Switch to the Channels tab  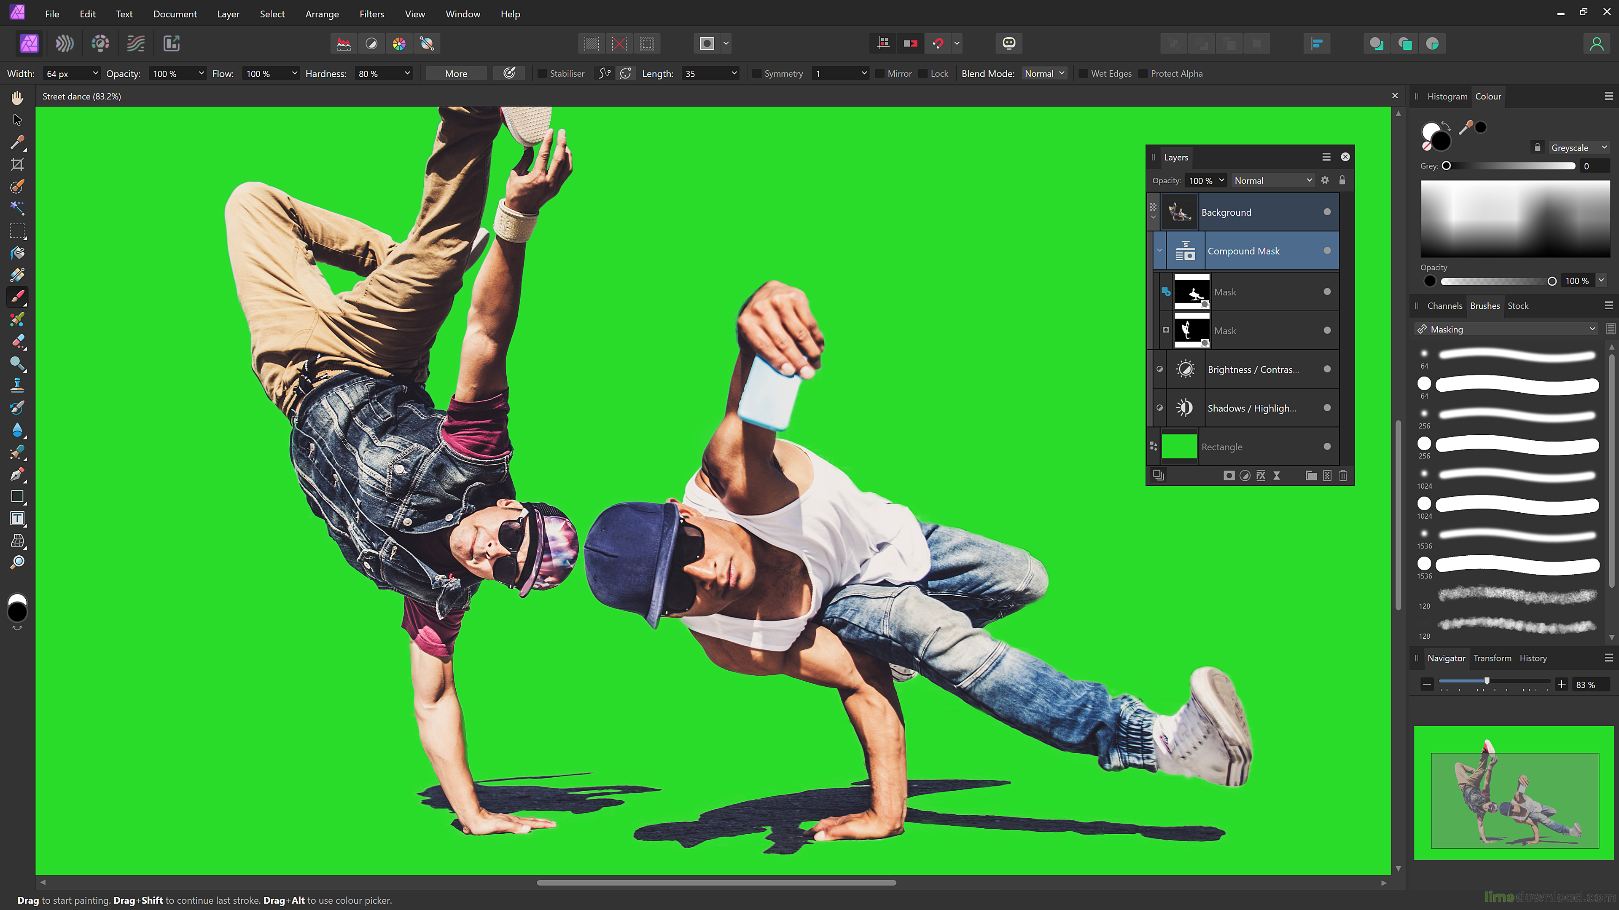pyautogui.click(x=1446, y=306)
